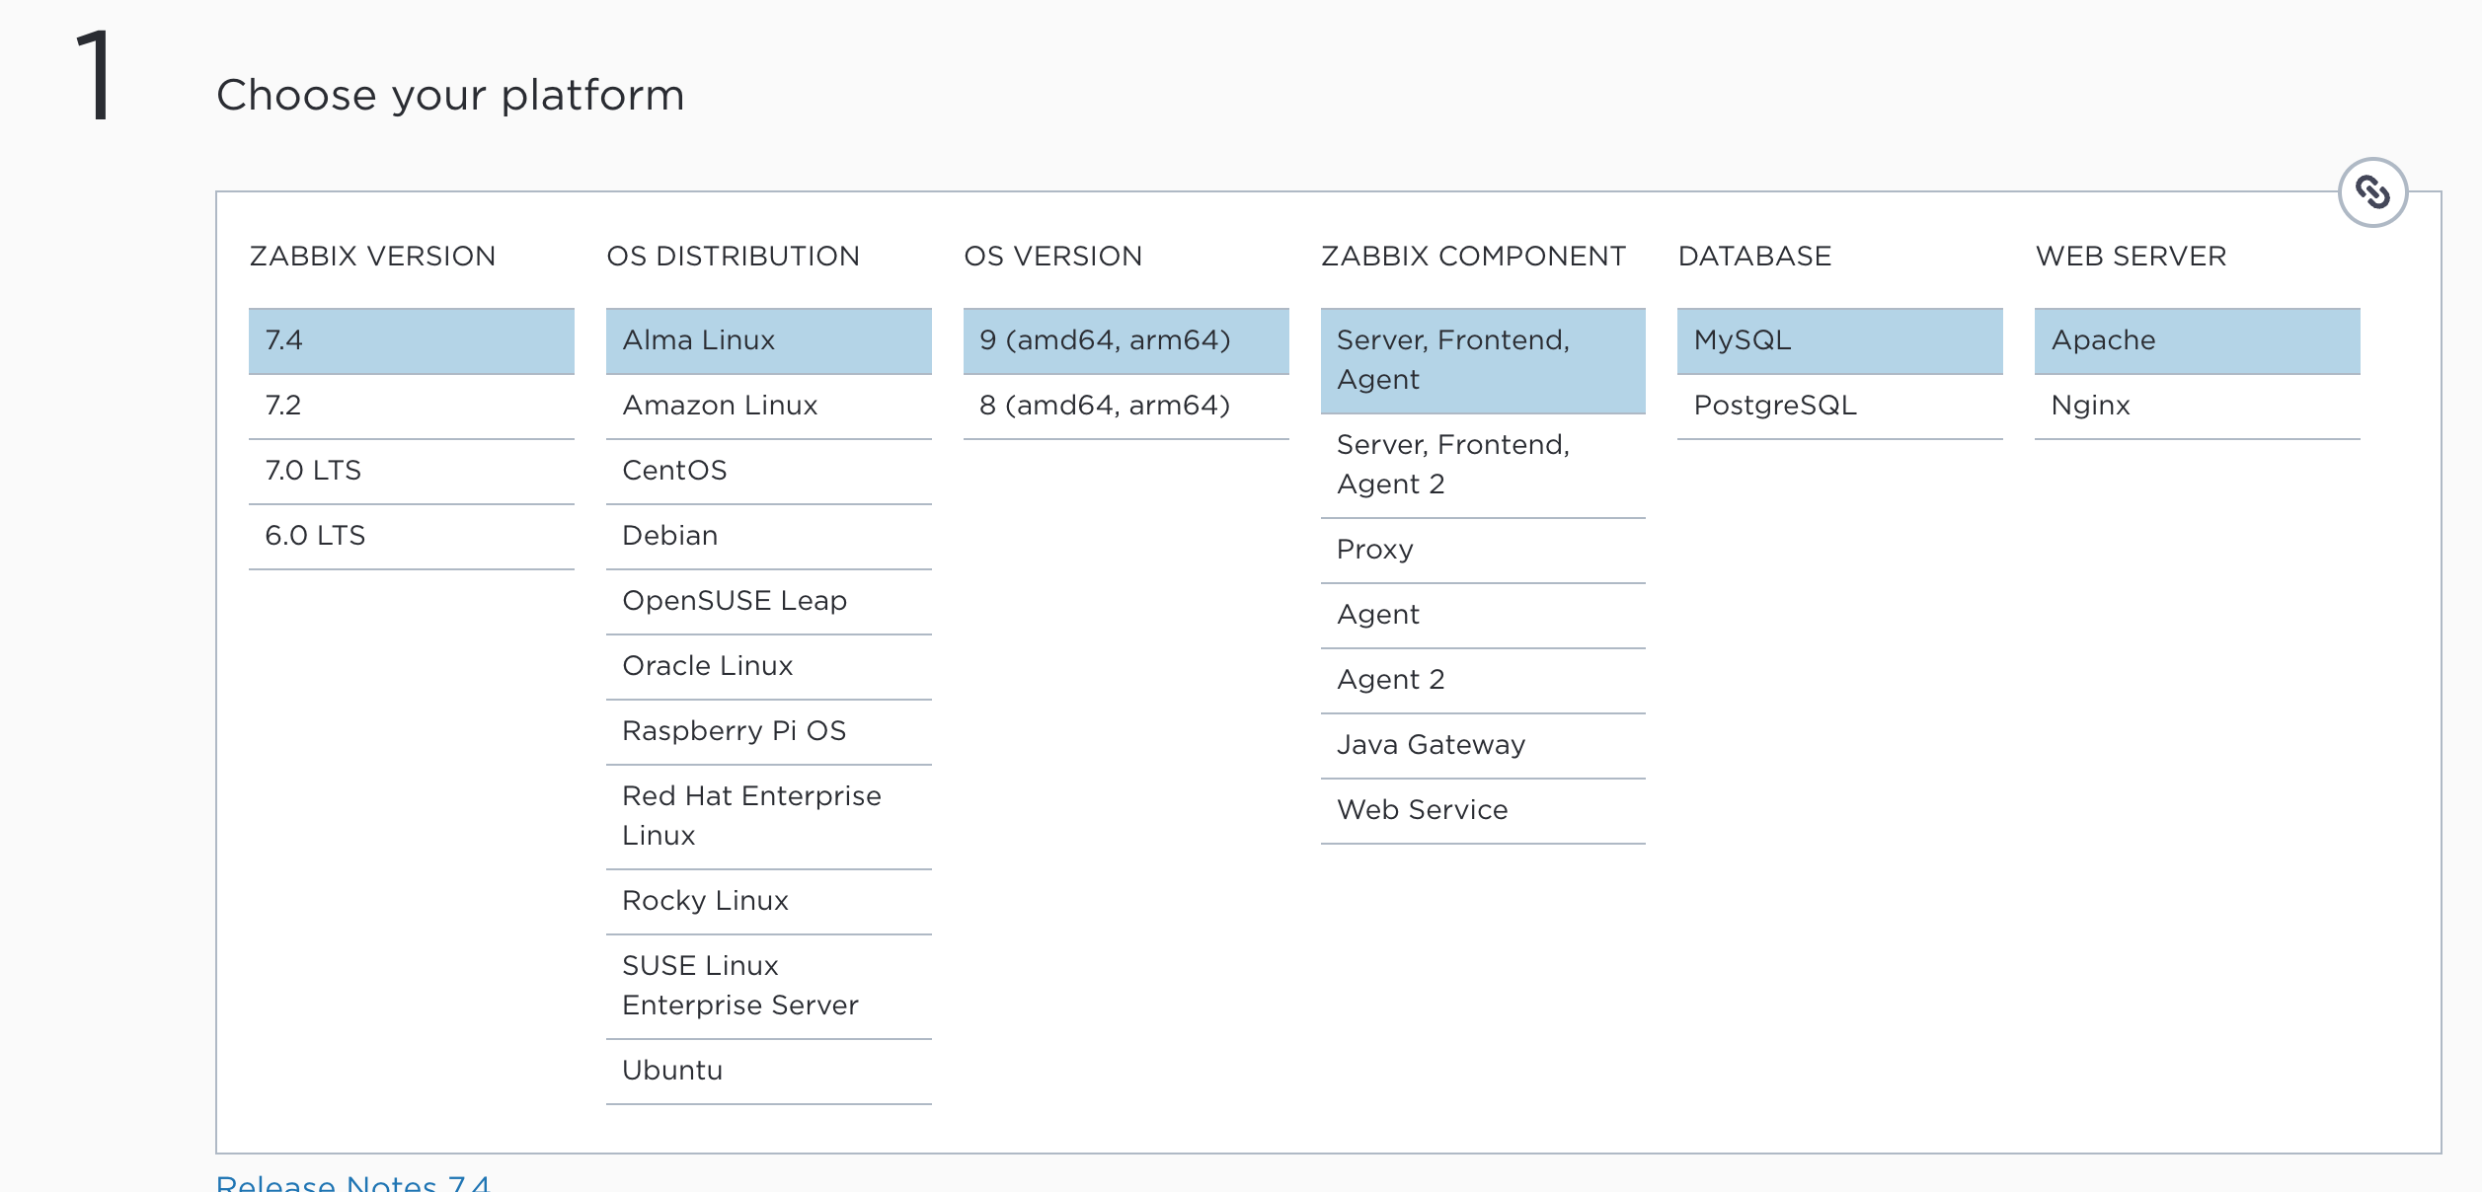Choose Server, Frontend, Agent 2 component
Screen dimensions: 2482x1192
click(1483, 465)
